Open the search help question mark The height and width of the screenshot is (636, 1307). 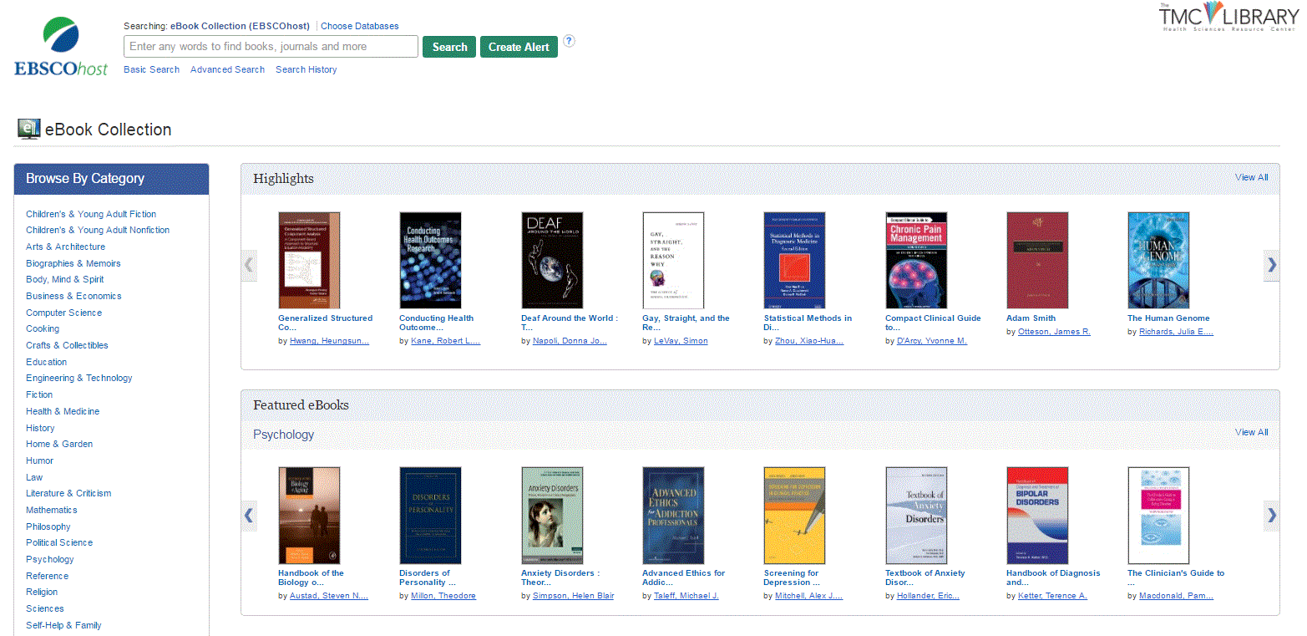click(569, 42)
